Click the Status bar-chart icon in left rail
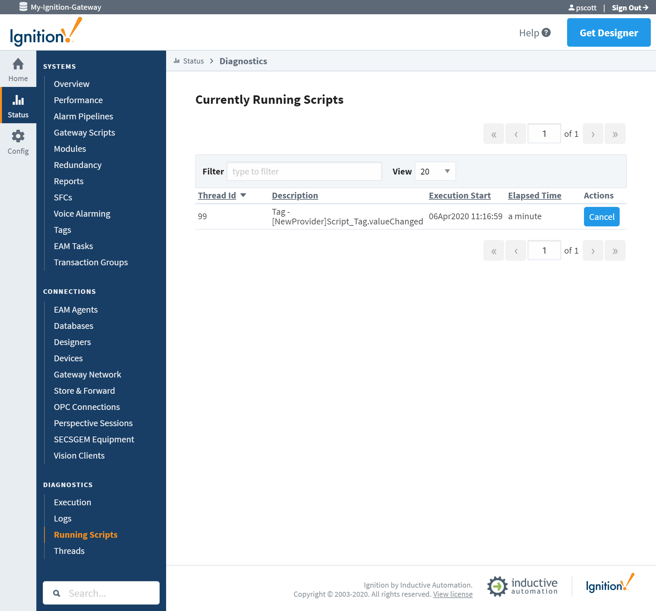Viewport: 656px width, 611px height. click(x=18, y=100)
